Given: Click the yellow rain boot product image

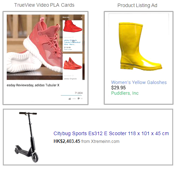Looking at the screenshot, I should pos(141,47).
